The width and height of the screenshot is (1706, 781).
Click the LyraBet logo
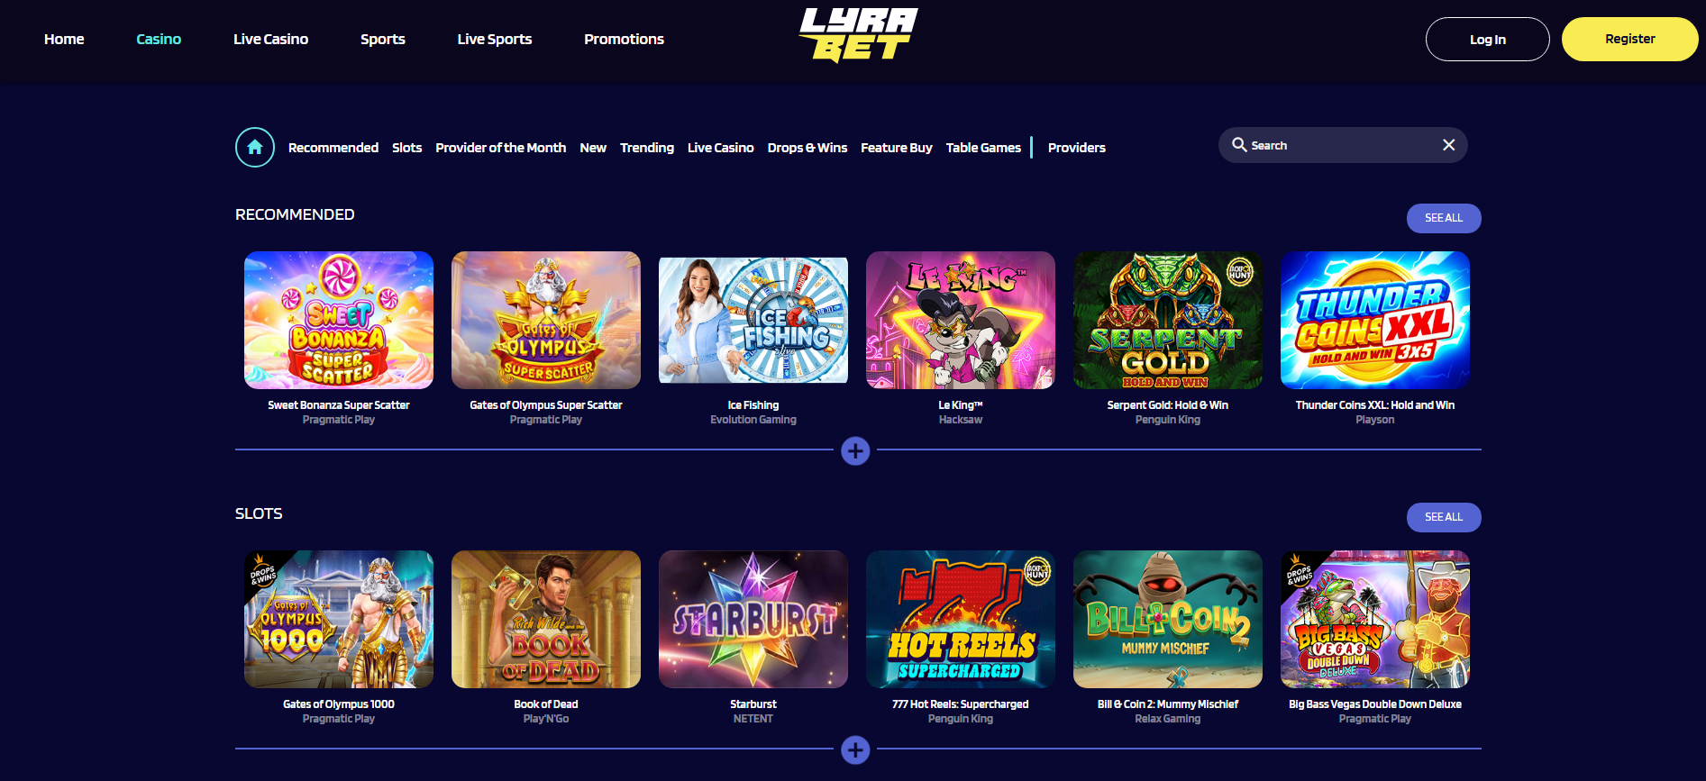click(x=858, y=35)
